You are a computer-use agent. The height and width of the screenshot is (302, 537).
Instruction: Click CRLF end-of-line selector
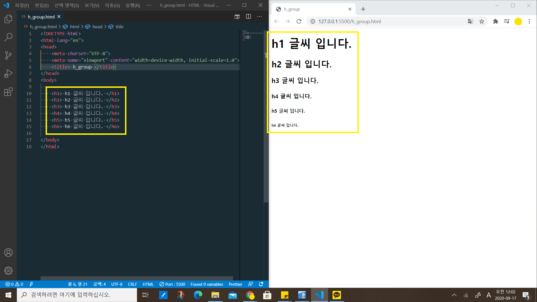pos(132,284)
